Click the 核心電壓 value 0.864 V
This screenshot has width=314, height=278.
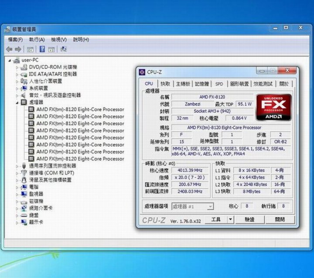click(239, 118)
